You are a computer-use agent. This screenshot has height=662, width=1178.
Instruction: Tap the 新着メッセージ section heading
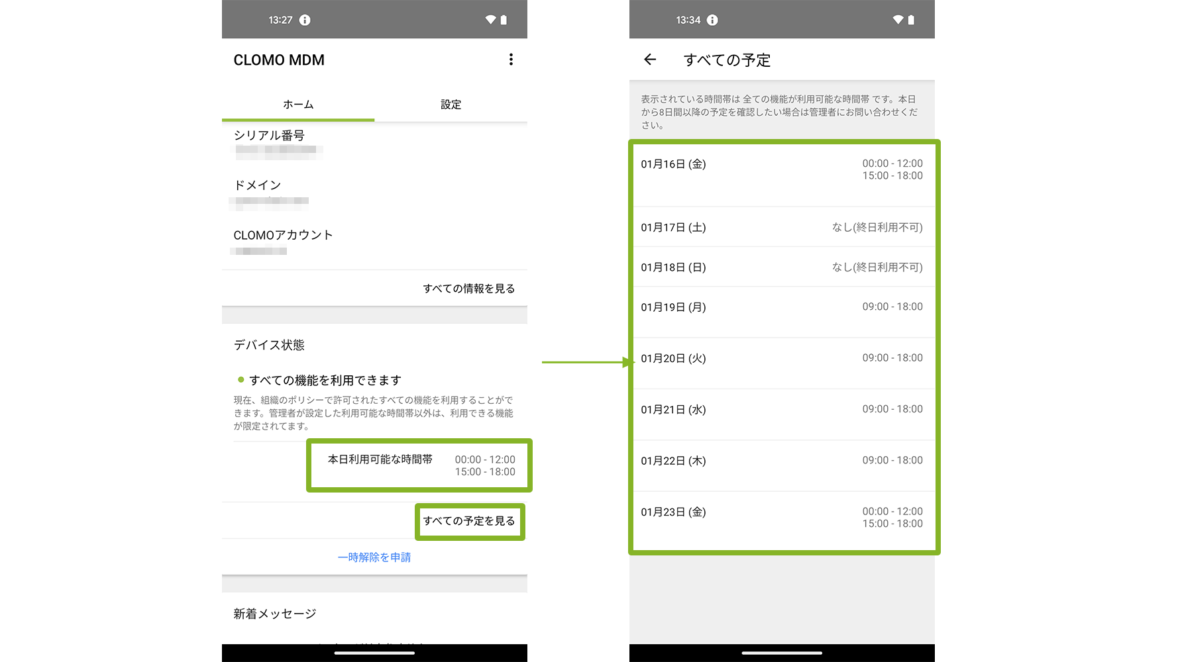pos(275,614)
